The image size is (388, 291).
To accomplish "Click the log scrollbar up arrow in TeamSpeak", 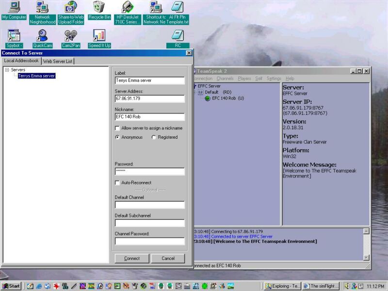I will [x=366, y=231].
